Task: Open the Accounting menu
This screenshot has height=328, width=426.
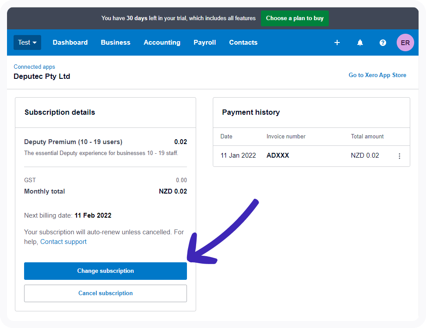Action: [x=162, y=42]
